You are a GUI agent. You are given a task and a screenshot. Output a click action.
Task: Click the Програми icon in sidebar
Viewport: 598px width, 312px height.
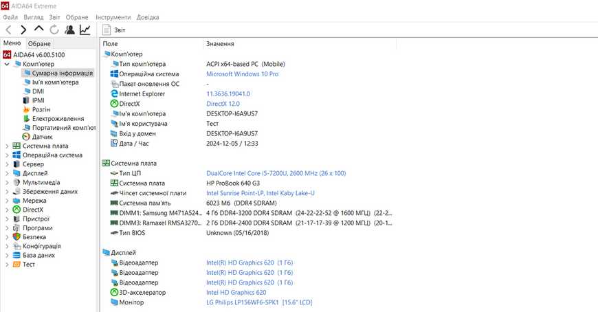pyautogui.click(x=16, y=228)
